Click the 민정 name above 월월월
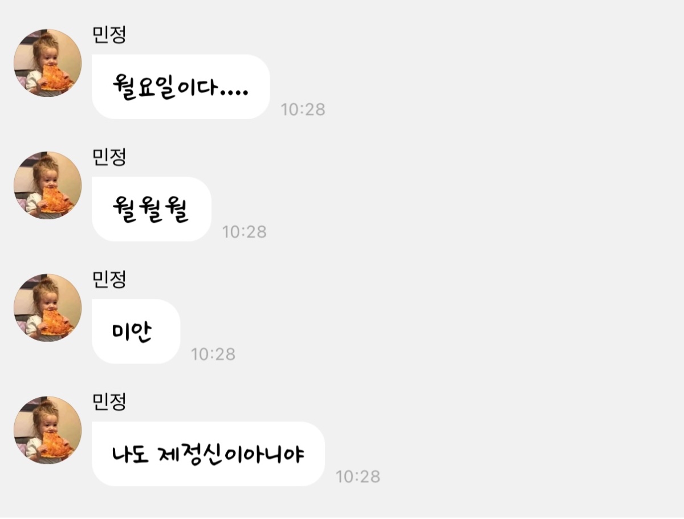The image size is (684, 519). [x=109, y=157]
